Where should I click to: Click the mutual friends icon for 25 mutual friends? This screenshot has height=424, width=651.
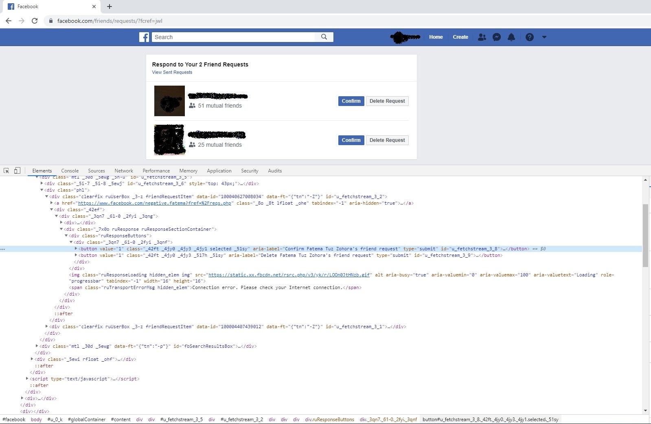click(192, 145)
